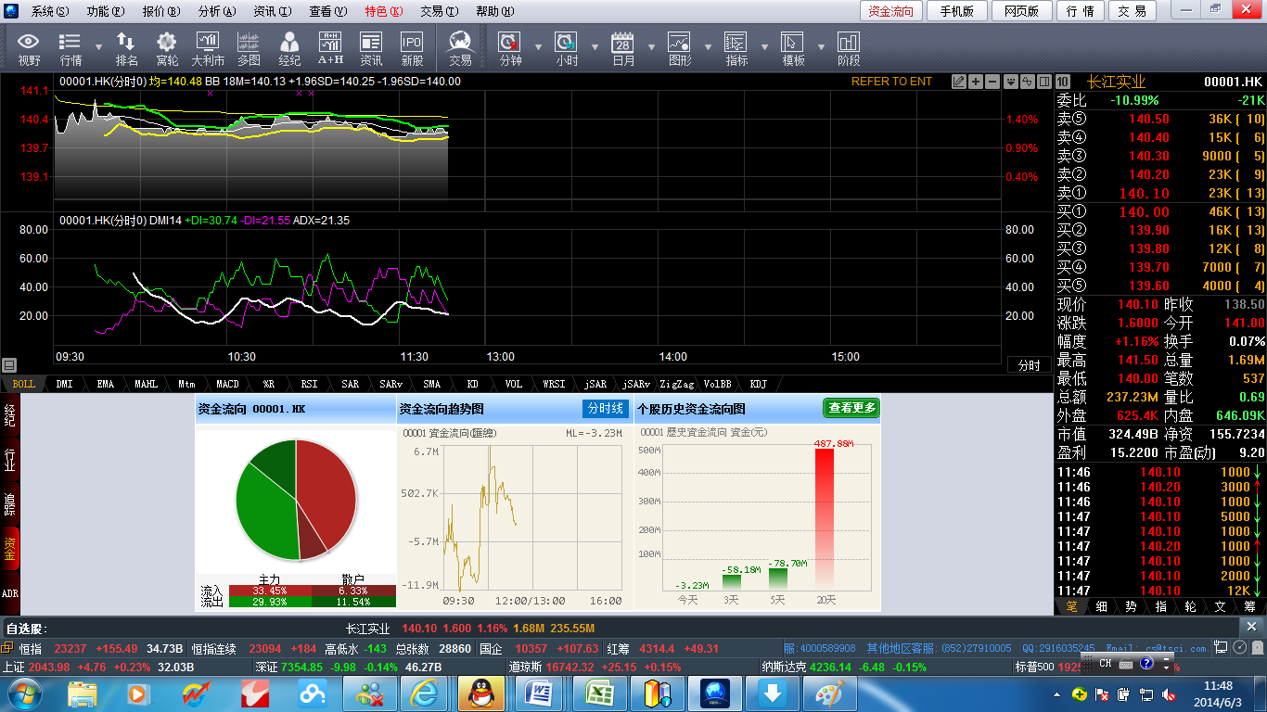The image size is (1267, 712).
Task: Click the 分时 button under chart
Action: click(x=1030, y=365)
